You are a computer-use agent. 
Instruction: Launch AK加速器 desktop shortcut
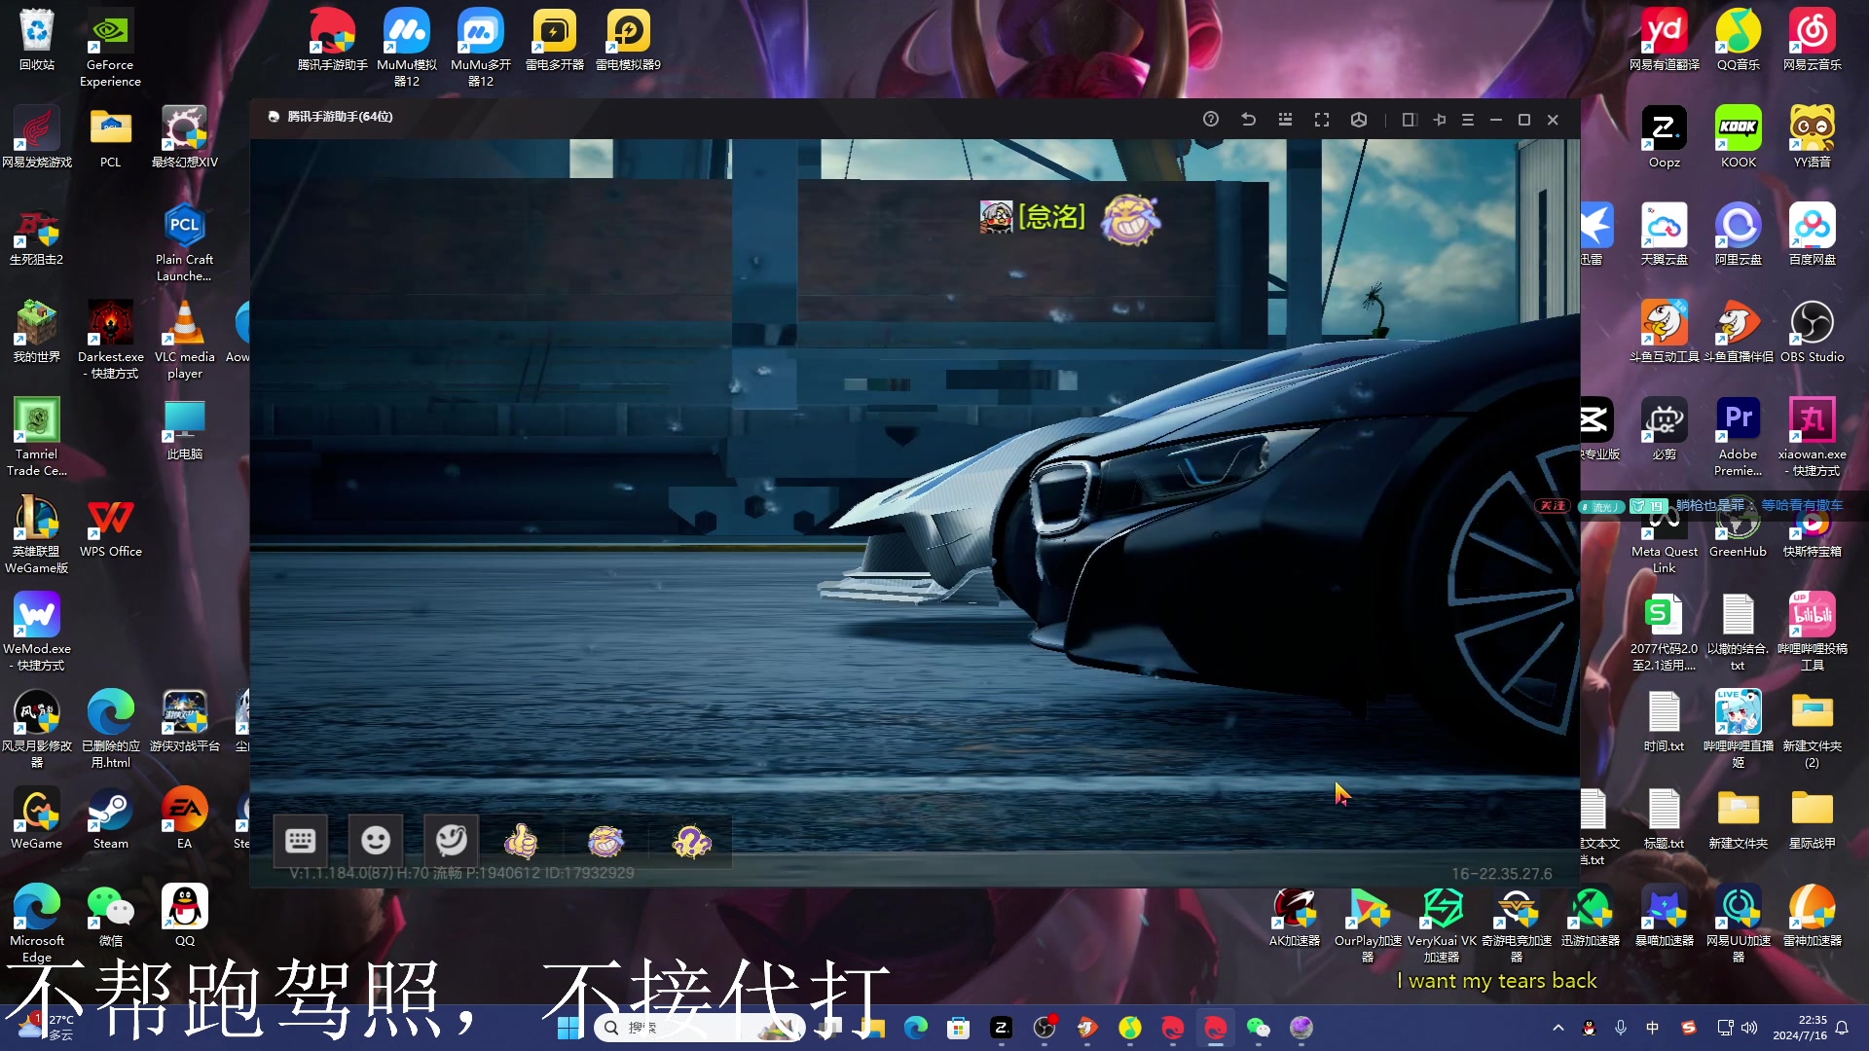point(1295,916)
